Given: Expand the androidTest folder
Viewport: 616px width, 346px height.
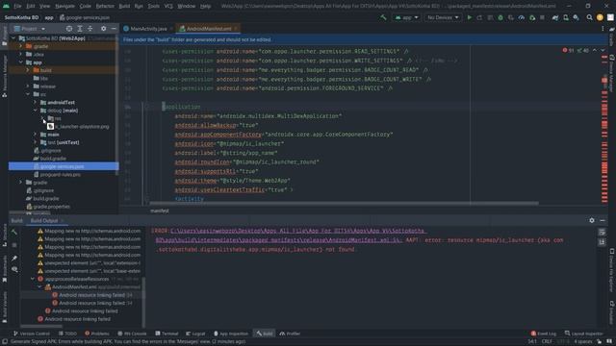Looking at the screenshot, I should point(35,103).
